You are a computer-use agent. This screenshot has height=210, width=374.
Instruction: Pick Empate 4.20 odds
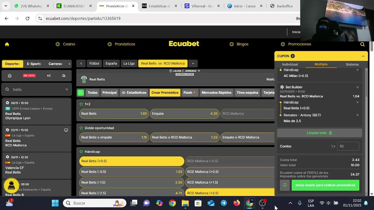click(x=185, y=114)
